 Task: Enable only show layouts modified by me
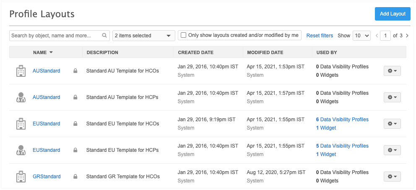tap(184, 35)
